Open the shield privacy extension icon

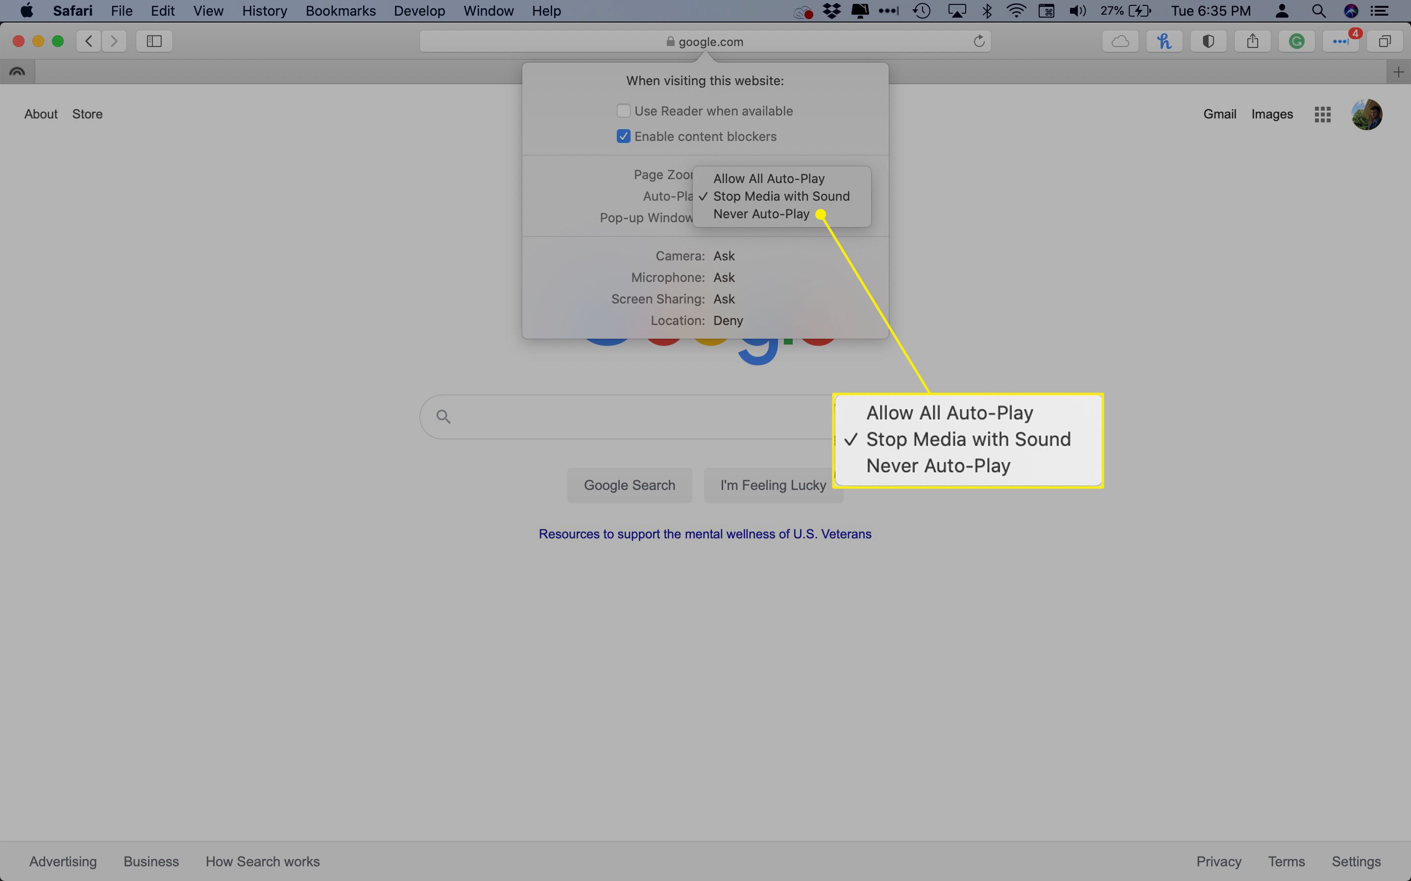[1208, 41]
